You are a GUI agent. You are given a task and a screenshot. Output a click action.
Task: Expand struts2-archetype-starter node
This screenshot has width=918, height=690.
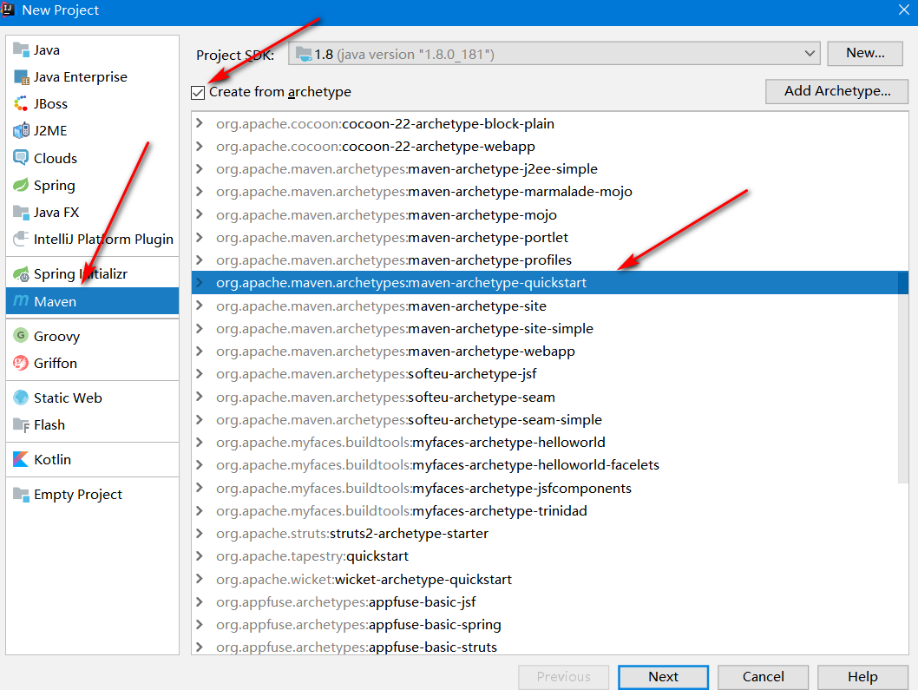[200, 533]
